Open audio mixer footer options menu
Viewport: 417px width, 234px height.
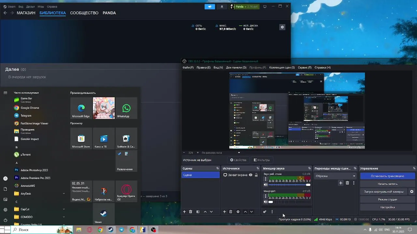tap(272, 212)
